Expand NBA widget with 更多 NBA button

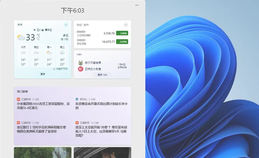coord(103,75)
